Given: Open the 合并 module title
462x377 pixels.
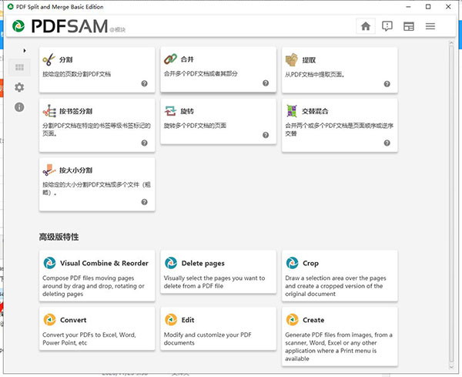Looking at the screenshot, I should pyautogui.click(x=187, y=59).
